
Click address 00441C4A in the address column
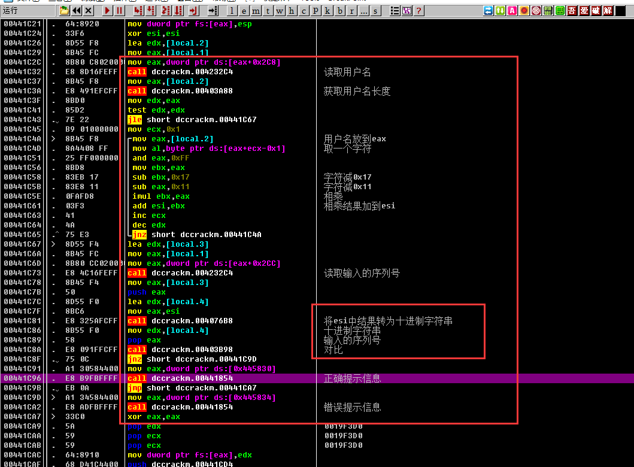[x=23, y=139]
